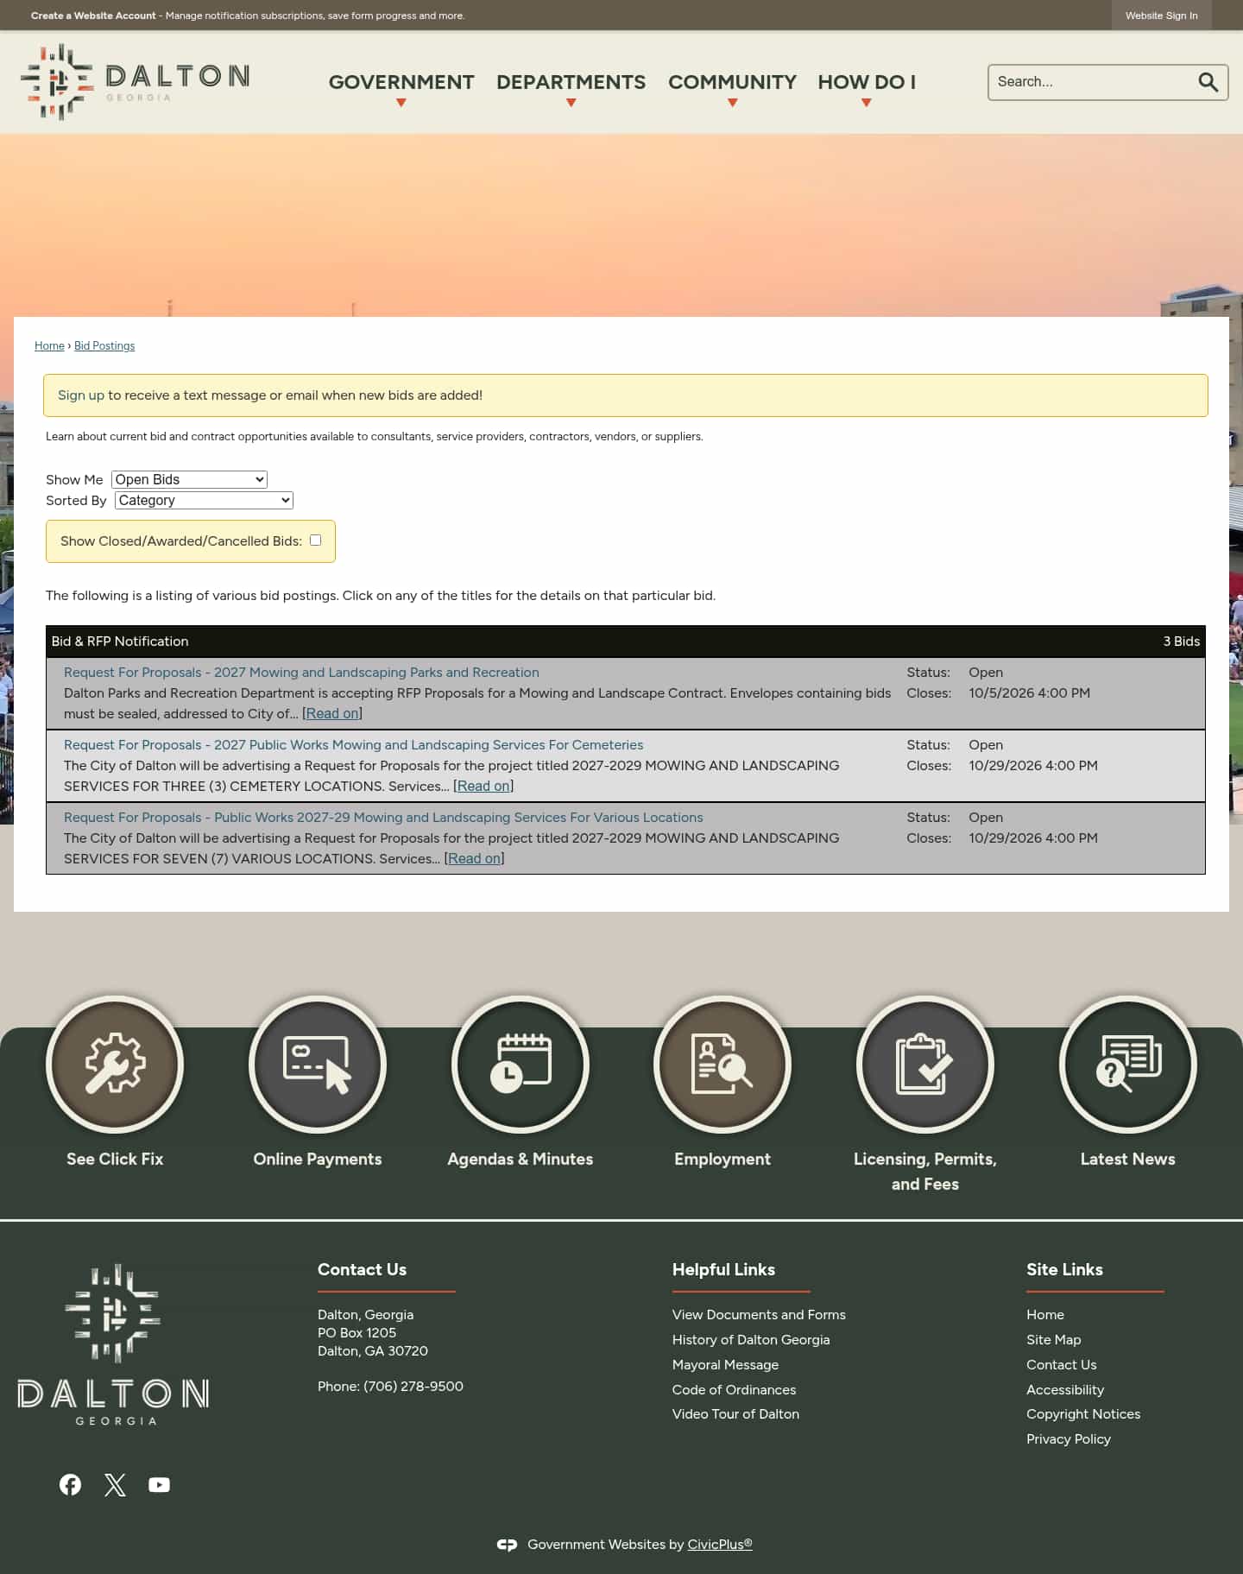1243x1574 pixels.
Task: Click the Create a Website Account link
Action: (x=93, y=16)
